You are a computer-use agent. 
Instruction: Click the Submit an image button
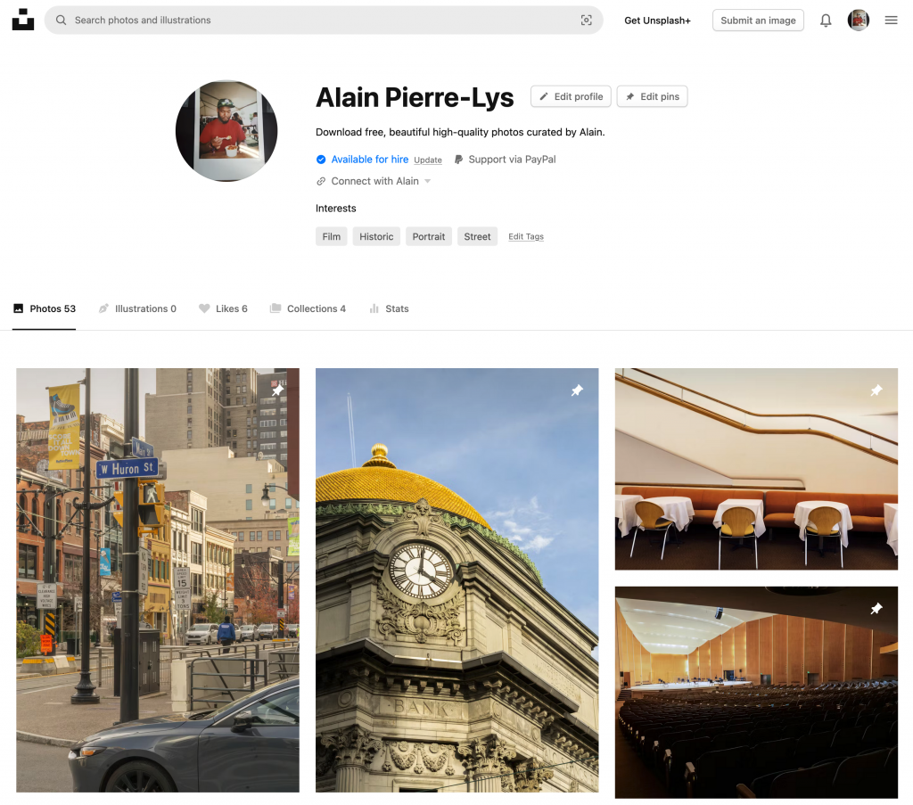pos(758,21)
